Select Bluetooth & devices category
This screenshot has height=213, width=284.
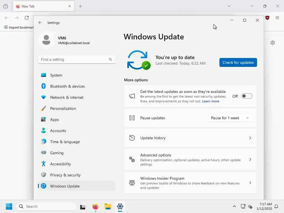(x=77, y=86)
